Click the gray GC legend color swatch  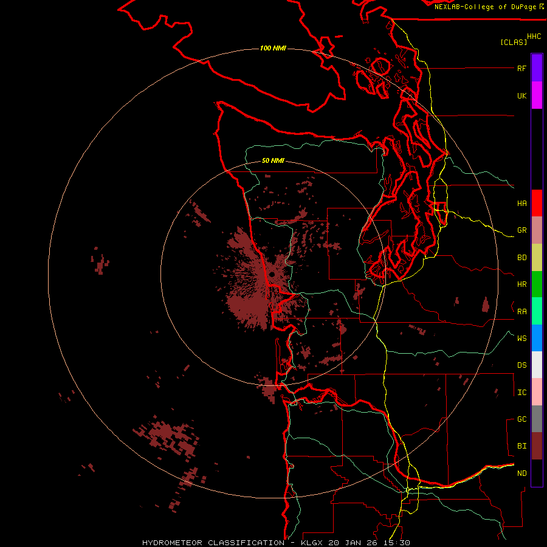pyautogui.click(x=537, y=419)
